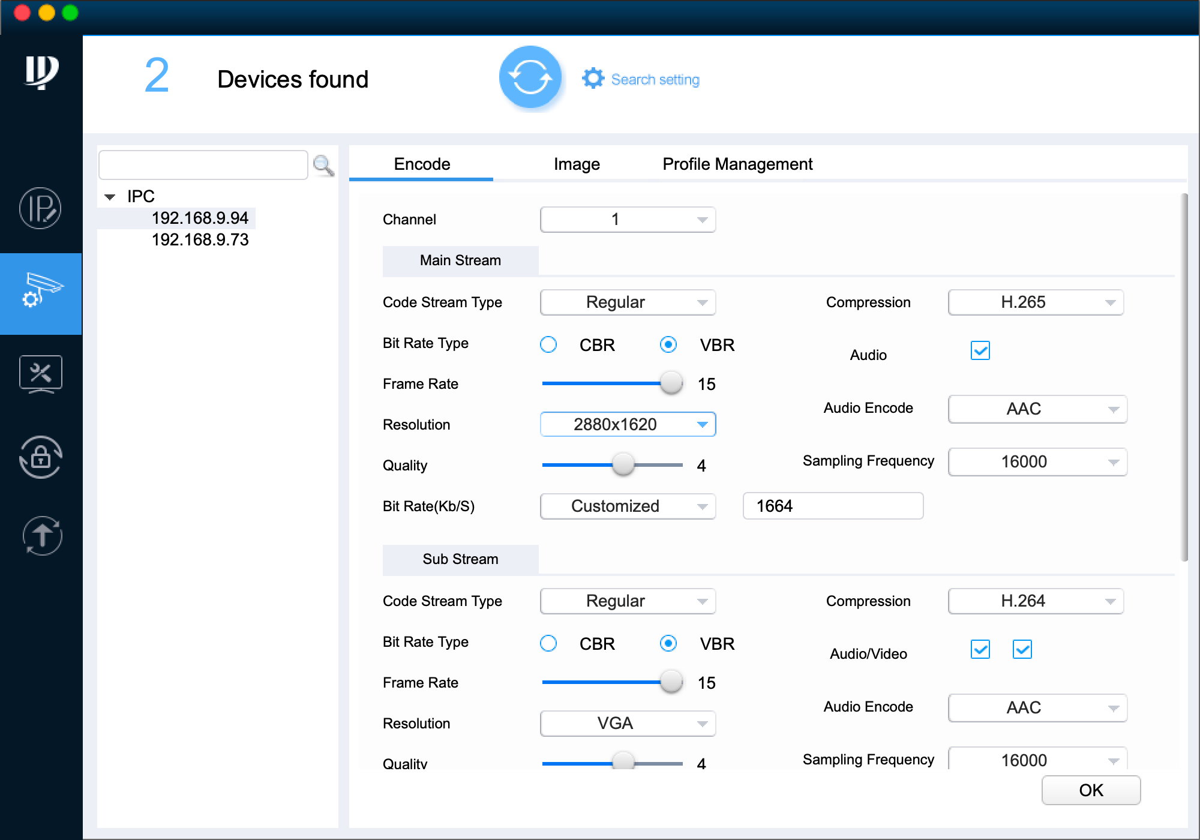Screen dimensions: 1200x840
Task: Open password reset lock sidebar icon
Action: (40, 457)
